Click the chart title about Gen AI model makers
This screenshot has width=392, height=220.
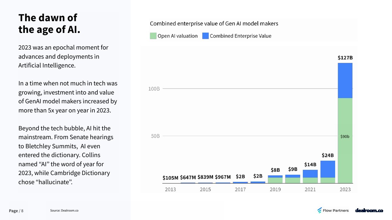coord(214,23)
